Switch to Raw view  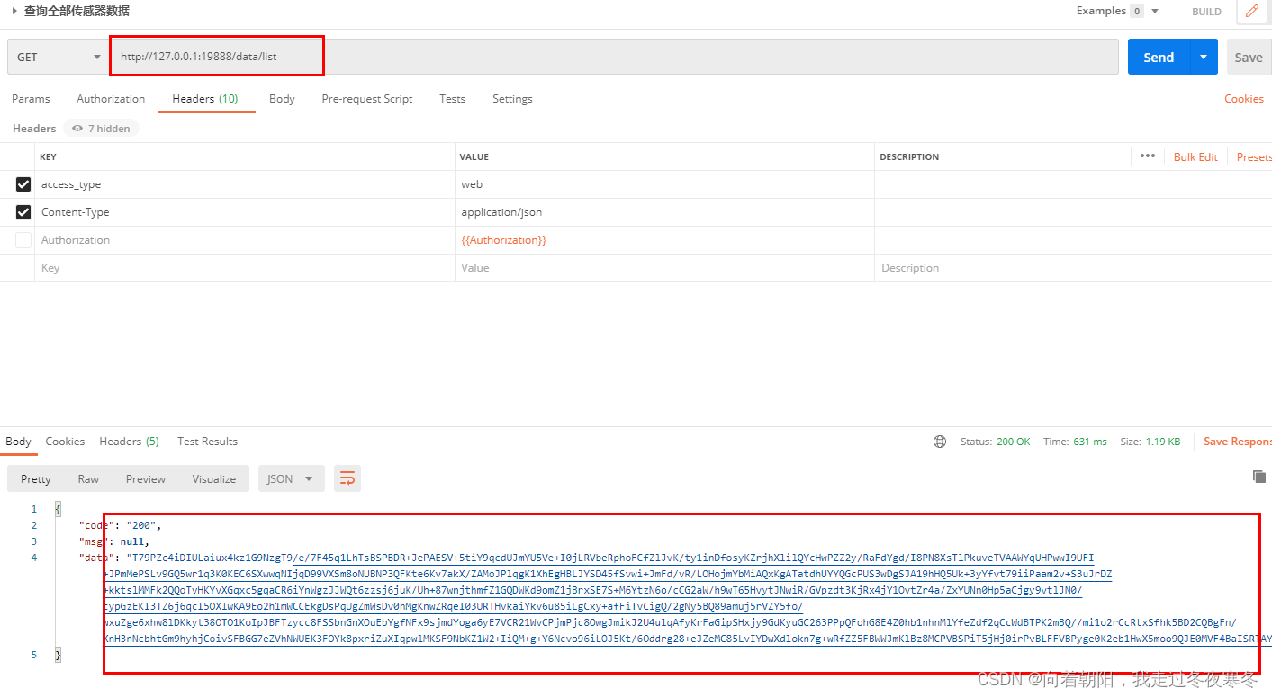pyautogui.click(x=88, y=478)
